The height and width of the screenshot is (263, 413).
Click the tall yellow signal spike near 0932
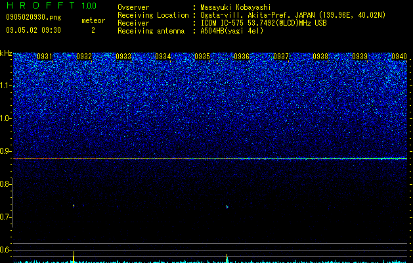click(74, 256)
